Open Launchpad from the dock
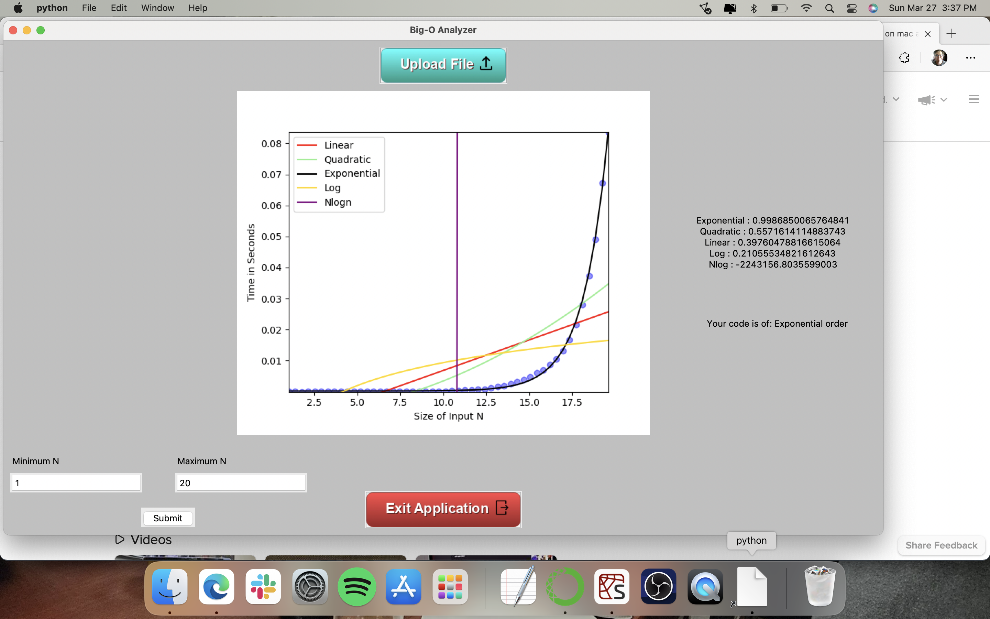The height and width of the screenshot is (619, 990). click(450, 587)
